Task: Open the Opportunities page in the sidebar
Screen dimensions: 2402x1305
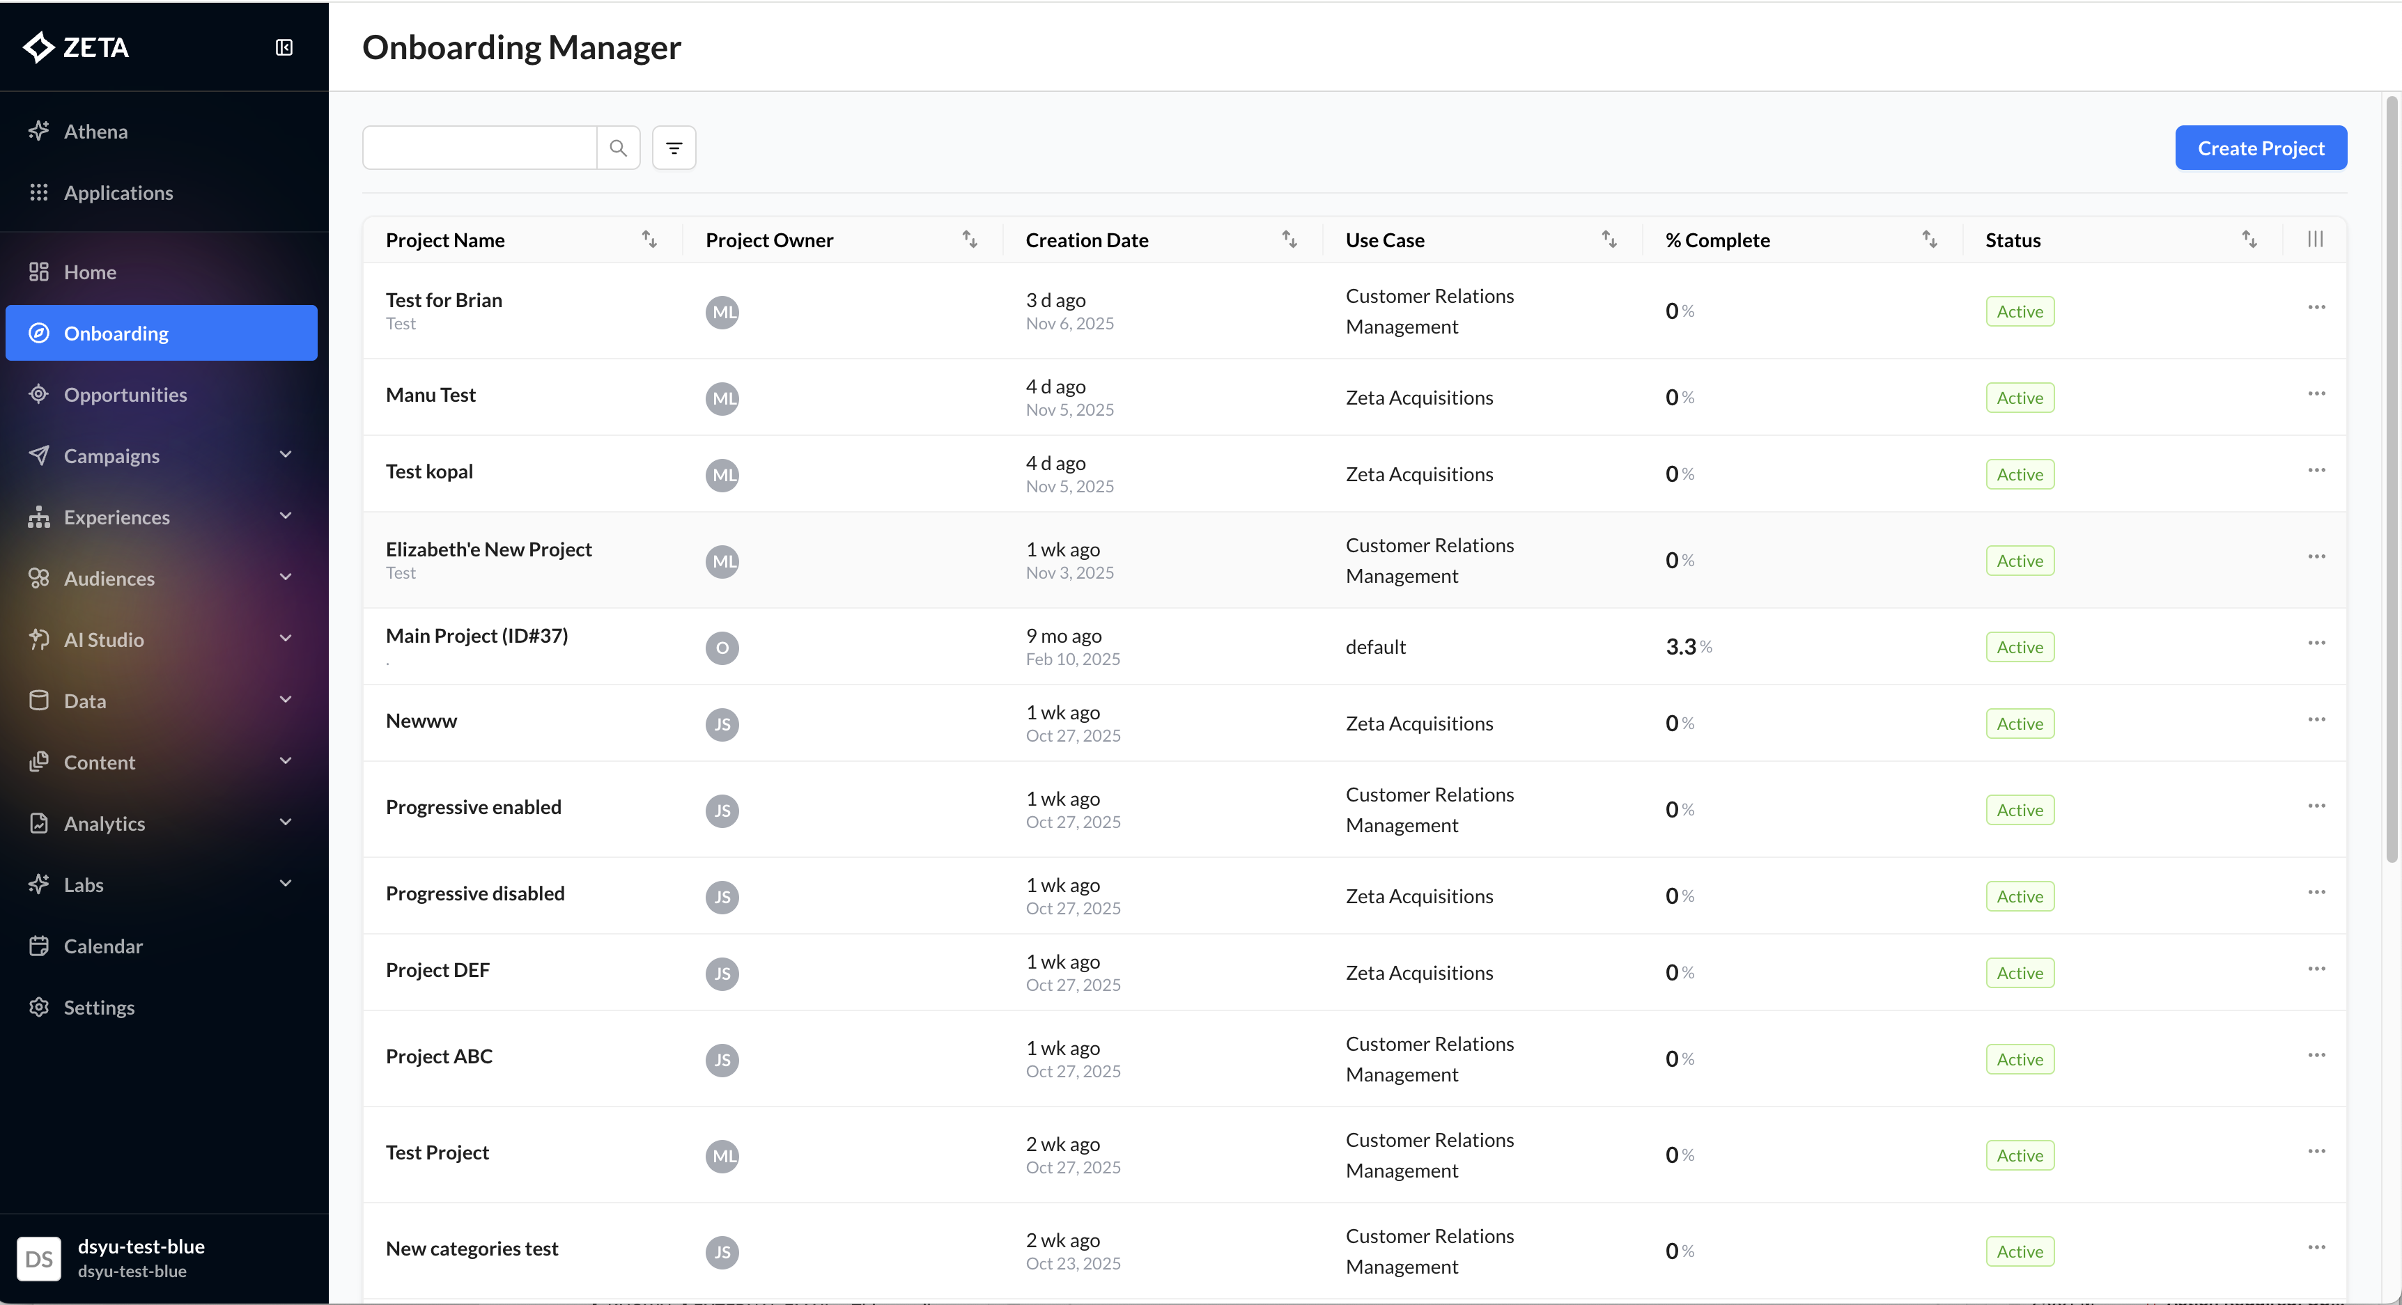Action: 125,396
